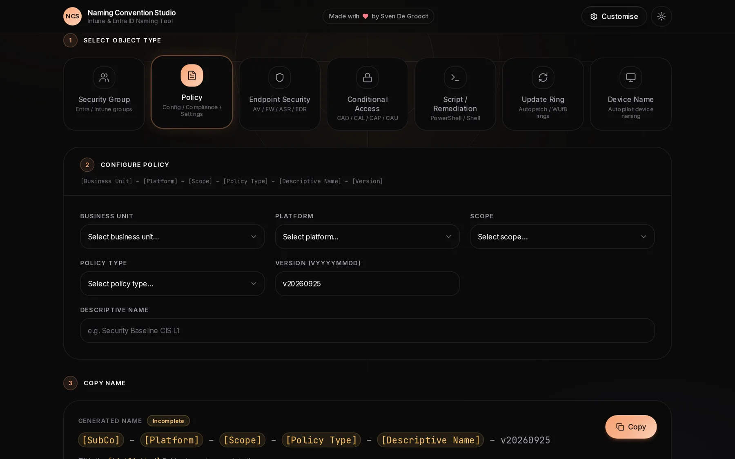The image size is (735, 459).
Task: Click the Policy document icon
Action: click(x=192, y=75)
